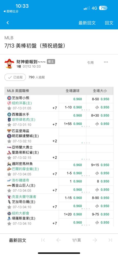Image resolution: width=118 pixels, height=256 pixels.
Task: Expand +2 markets for Pirates game
Action: [55, 141]
